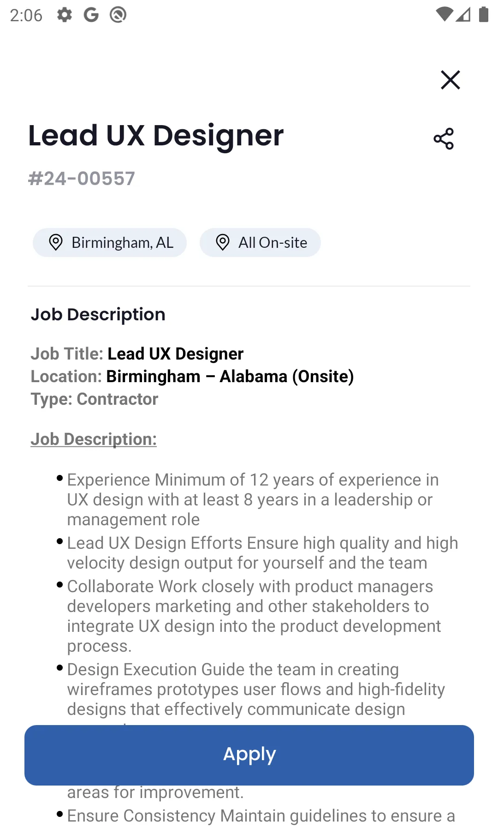The image size is (498, 828).
Task: Tap the battery icon in the status bar
Action: [483, 15]
